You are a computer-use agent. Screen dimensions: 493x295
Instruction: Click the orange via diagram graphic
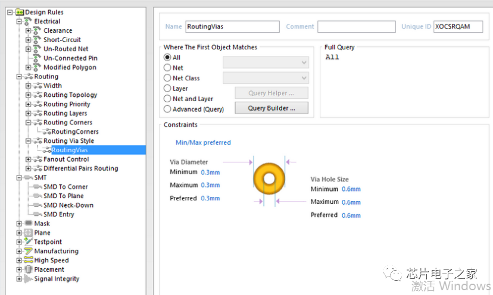269,178
